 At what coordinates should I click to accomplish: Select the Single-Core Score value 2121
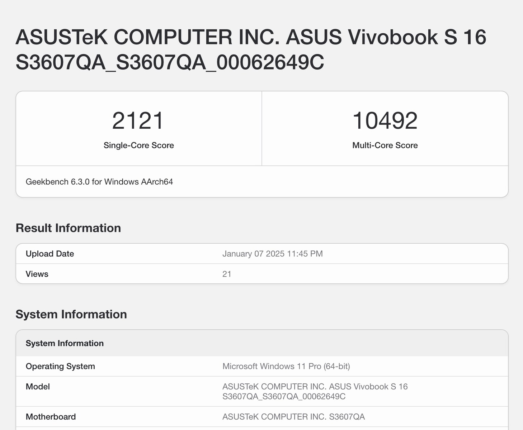click(138, 120)
